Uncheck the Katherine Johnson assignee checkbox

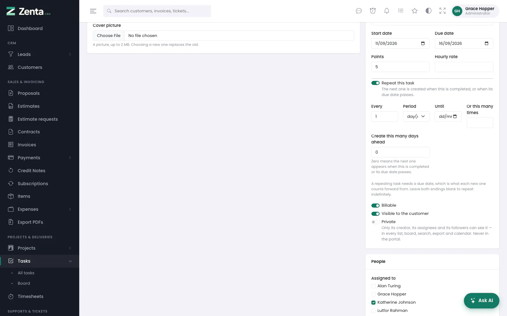(x=373, y=303)
